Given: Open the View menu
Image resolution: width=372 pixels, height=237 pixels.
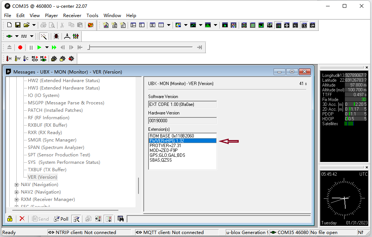Looking at the screenshot, I should [x=35, y=16].
